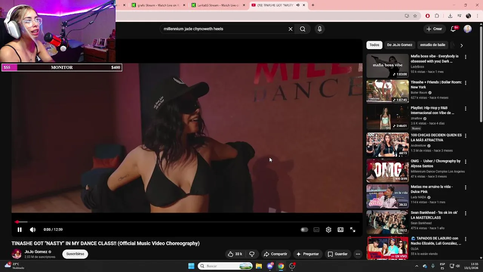Screen dimensions: 483x272
Task: Open Sean Bankhead LA MASTERCLASS title
Action: 434,215
